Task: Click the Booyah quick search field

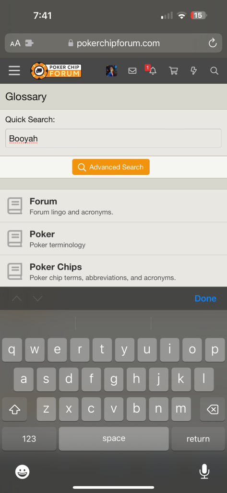Action: (x=113, y=138)
